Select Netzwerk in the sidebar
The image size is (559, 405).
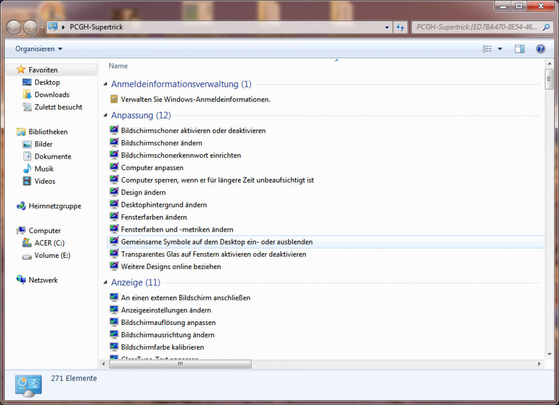click(43, 280)
